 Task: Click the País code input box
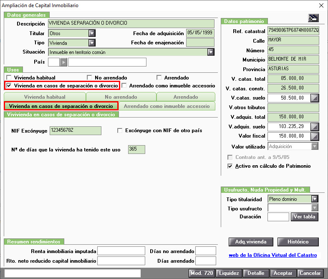tap(54, 62)
